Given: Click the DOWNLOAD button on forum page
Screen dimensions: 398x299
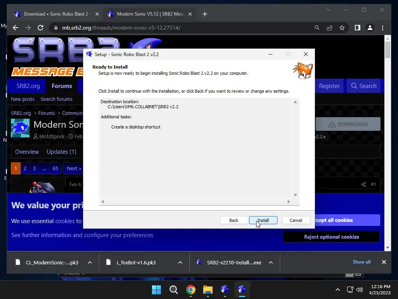Looking at the screenshot, I should [x=348, y=124].
